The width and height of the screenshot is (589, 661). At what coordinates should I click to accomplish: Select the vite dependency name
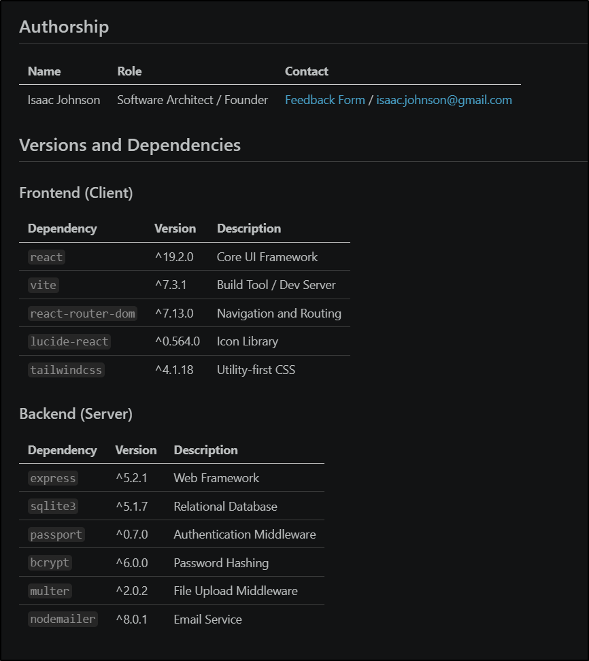43,285
